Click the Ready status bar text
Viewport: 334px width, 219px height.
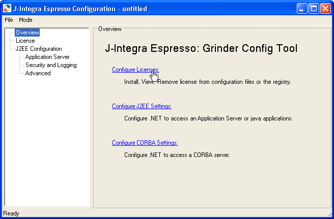pyautogui.click(x=11, y=213)
